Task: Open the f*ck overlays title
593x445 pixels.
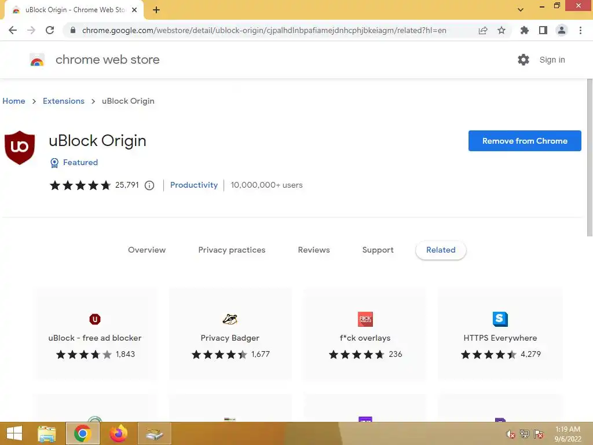Action: coord(365,338)
